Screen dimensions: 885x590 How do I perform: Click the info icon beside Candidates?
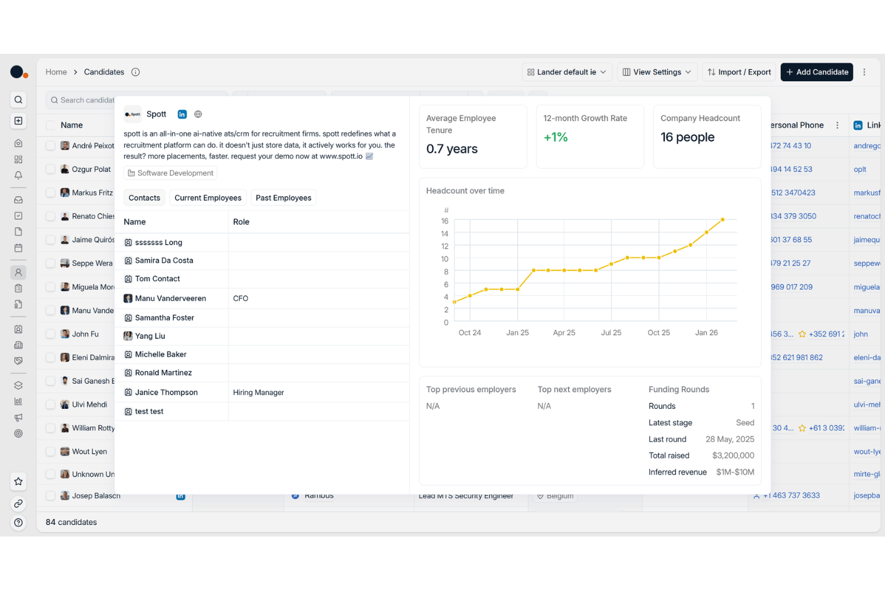coord(136,72)
